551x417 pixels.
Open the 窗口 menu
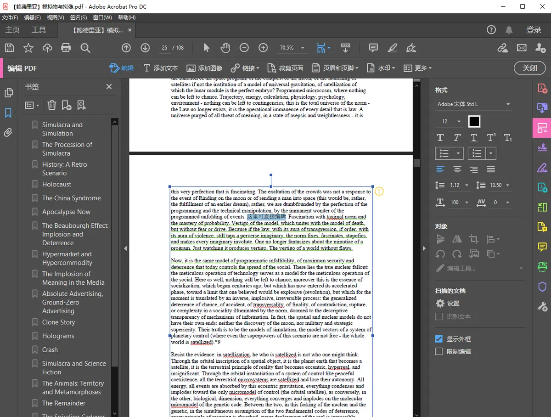(x=102, y=17)
